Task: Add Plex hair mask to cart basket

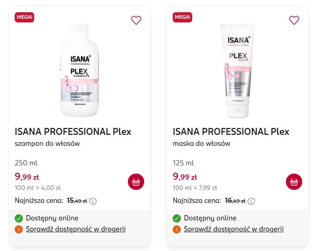Action: tap(294, 182)
